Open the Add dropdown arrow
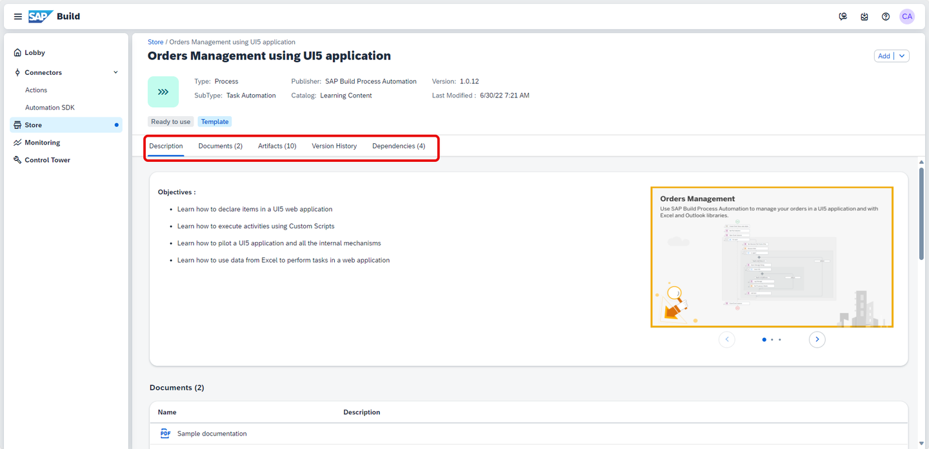 coord(903,56)
